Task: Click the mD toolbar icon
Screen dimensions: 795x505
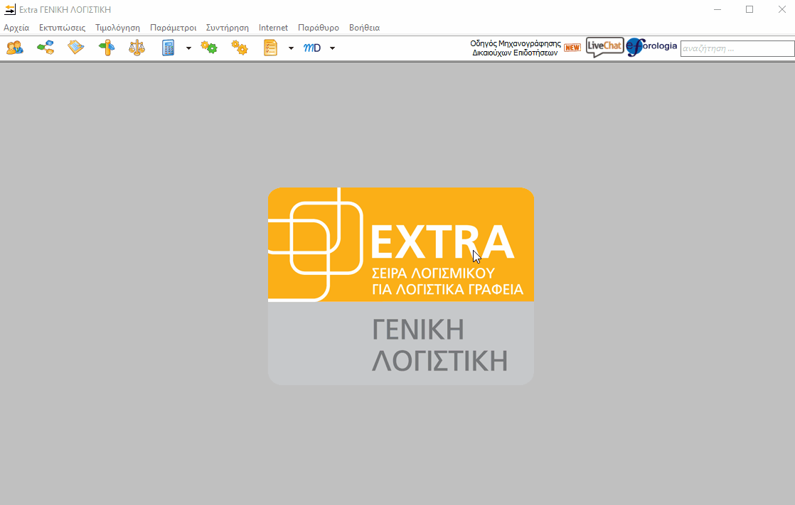Action: coord(312,48)
